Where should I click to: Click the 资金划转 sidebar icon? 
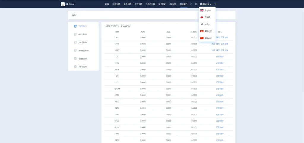(x=75, y=59)
